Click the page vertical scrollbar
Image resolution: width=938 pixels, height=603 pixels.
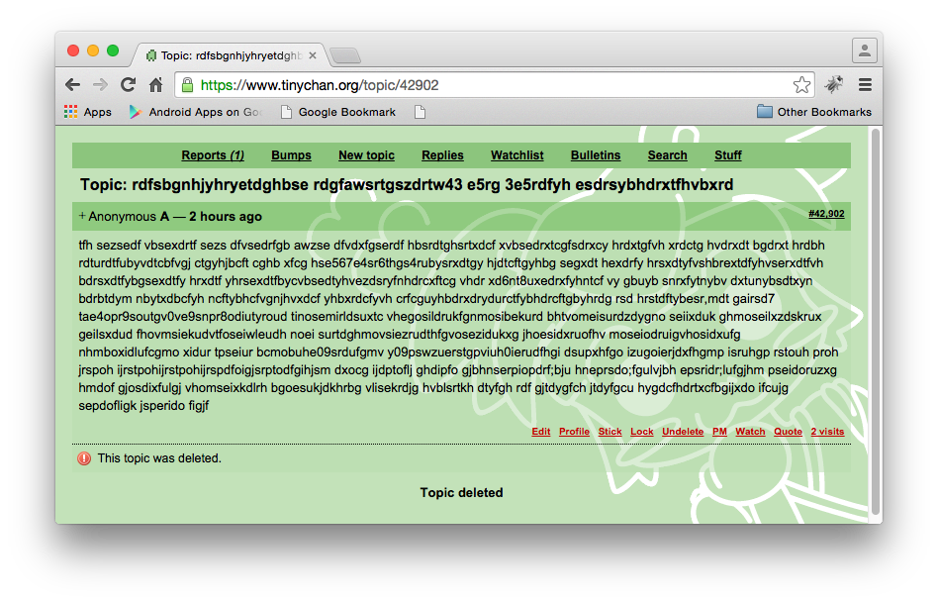coord(874,317)
